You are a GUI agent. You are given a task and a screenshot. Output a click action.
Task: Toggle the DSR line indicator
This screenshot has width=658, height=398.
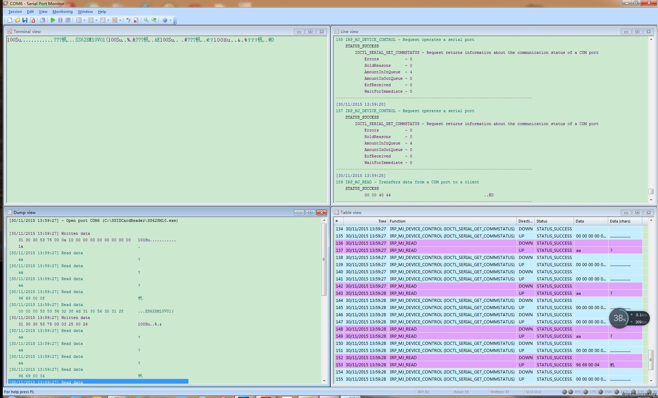[x=601, y=392]
